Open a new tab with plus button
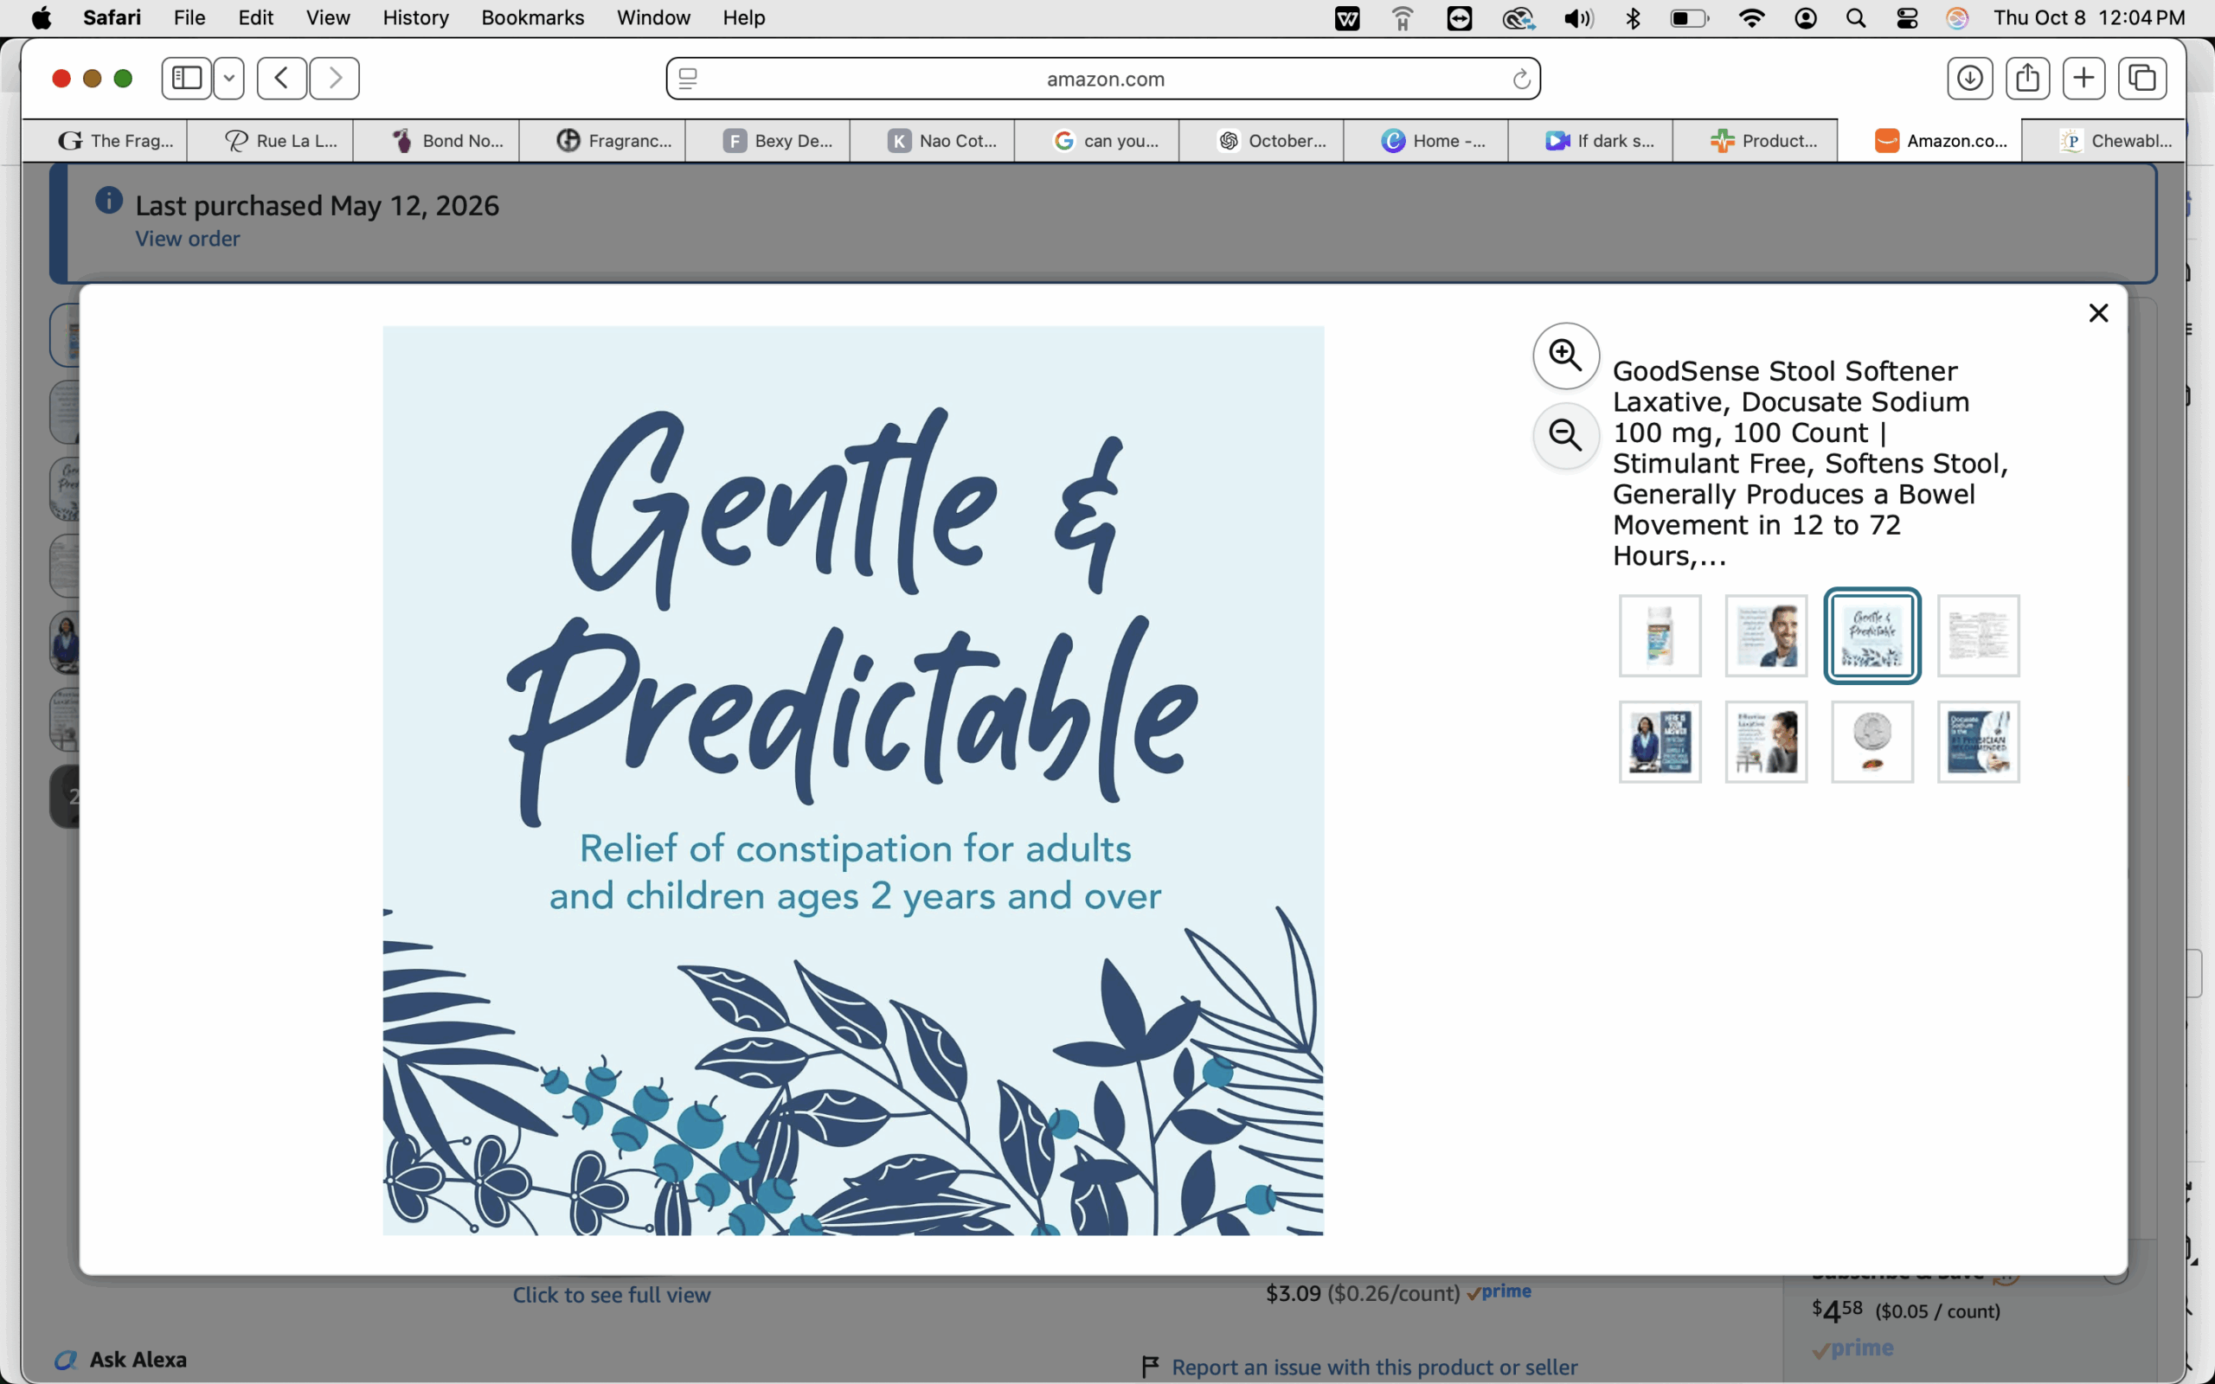 click(x=2084, y=78)
